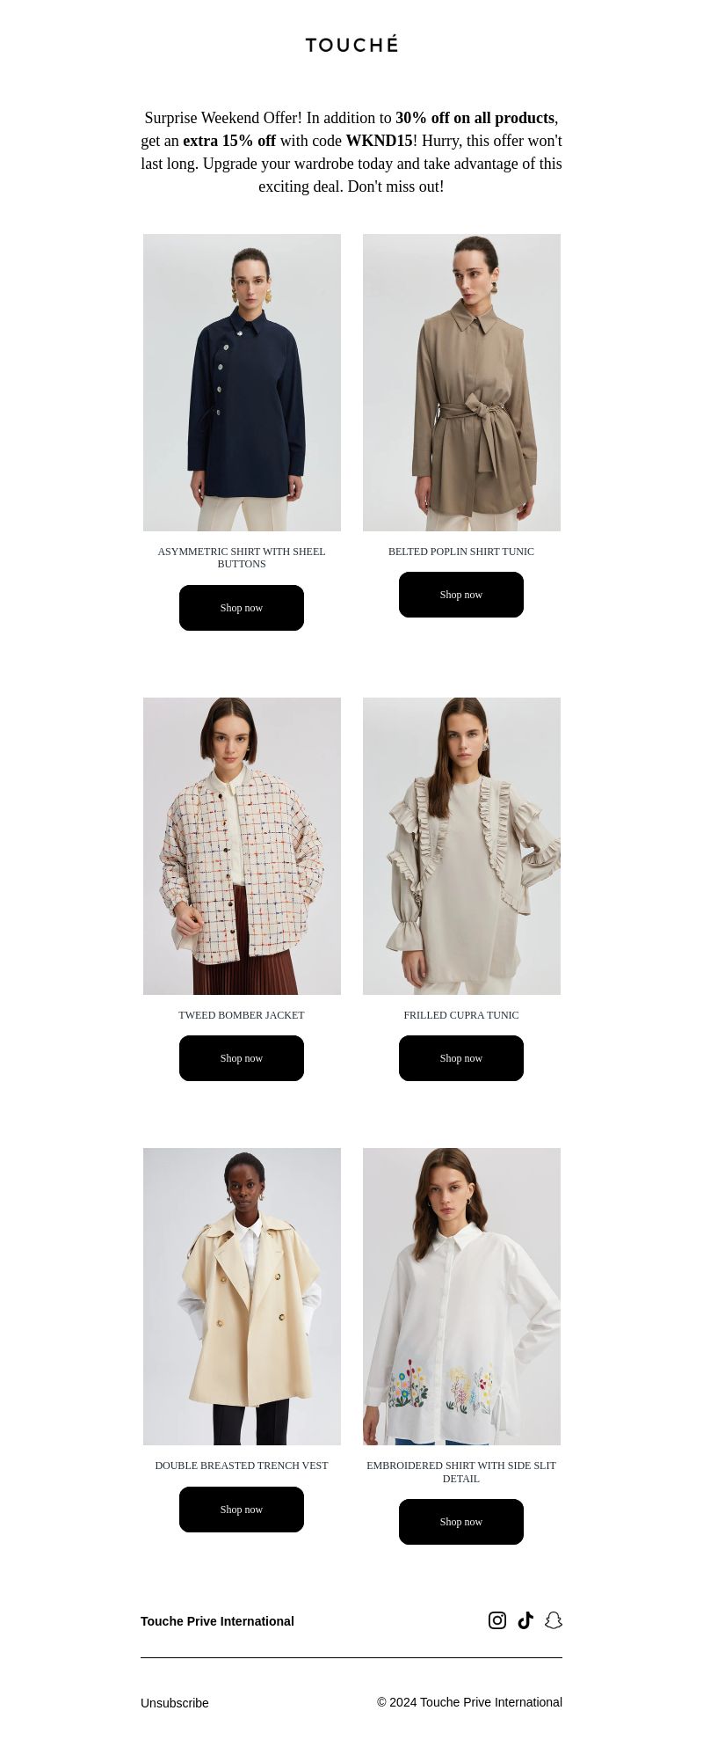Shop now for Tweed Bomber Jacket
703x1740 pixels.
point(242,1058)
